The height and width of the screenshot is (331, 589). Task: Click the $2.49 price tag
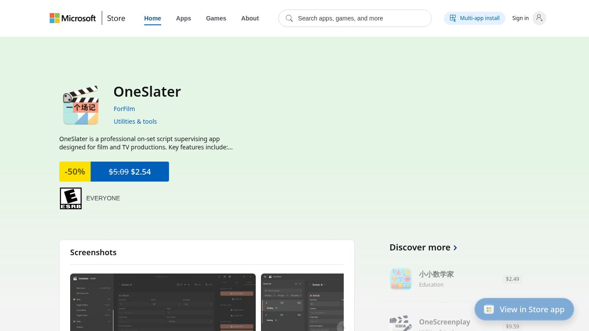[512, 279]
